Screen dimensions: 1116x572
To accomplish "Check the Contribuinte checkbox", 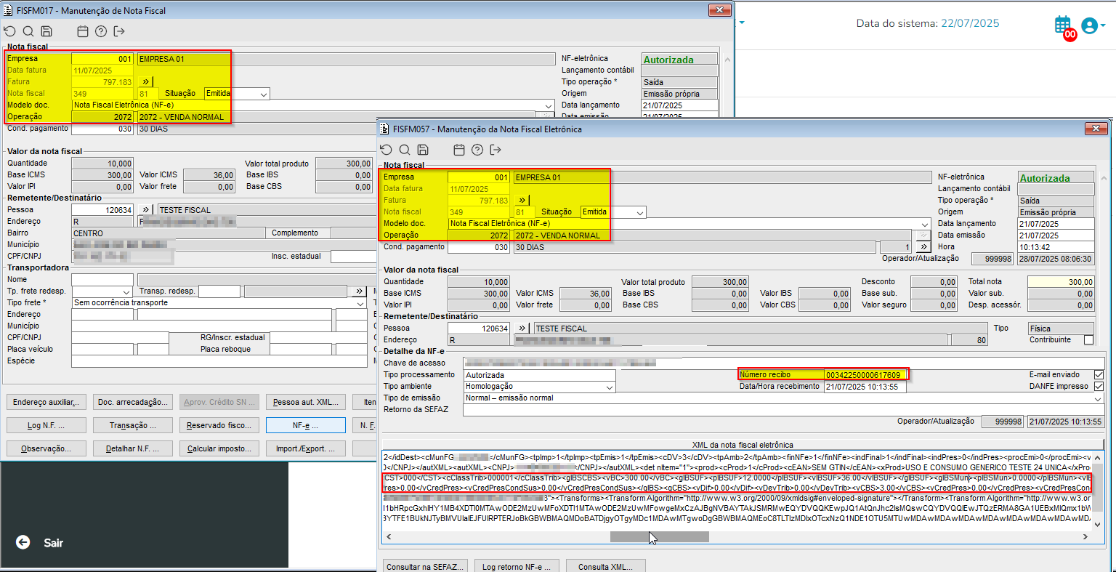I will [x=1088, y=340].
